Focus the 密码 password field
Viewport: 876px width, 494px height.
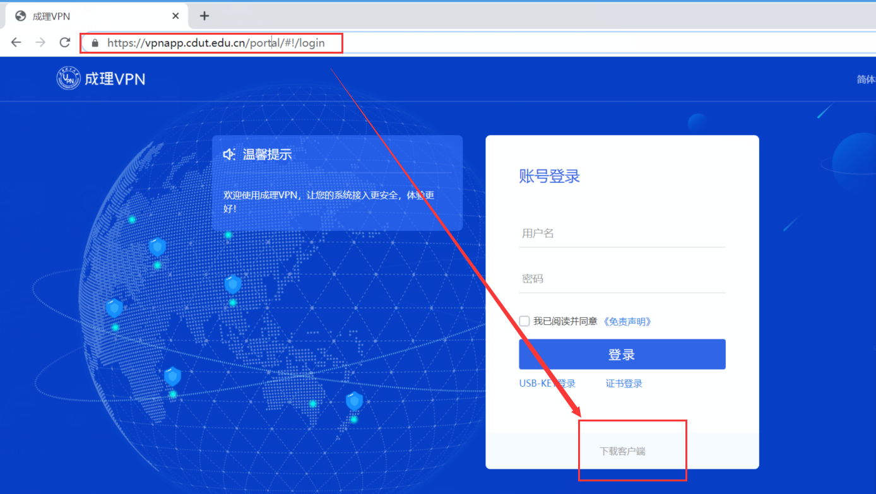622,279
